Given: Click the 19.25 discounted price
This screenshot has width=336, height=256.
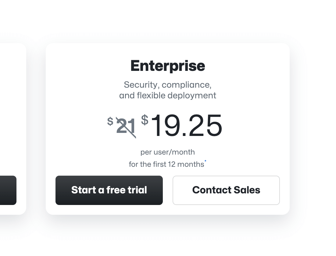Looking at the screenshot, I should coord(186,126).
